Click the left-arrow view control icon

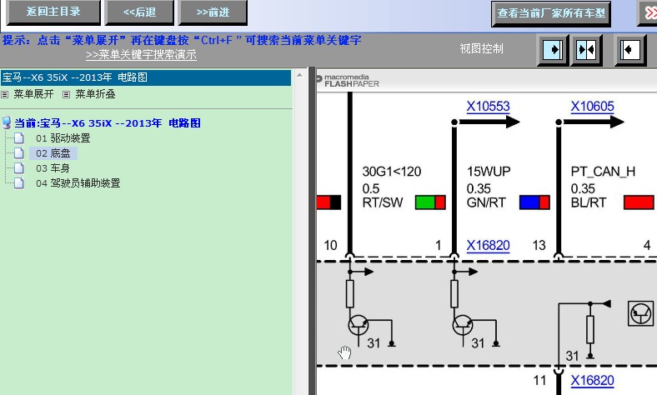coord(630,50)
